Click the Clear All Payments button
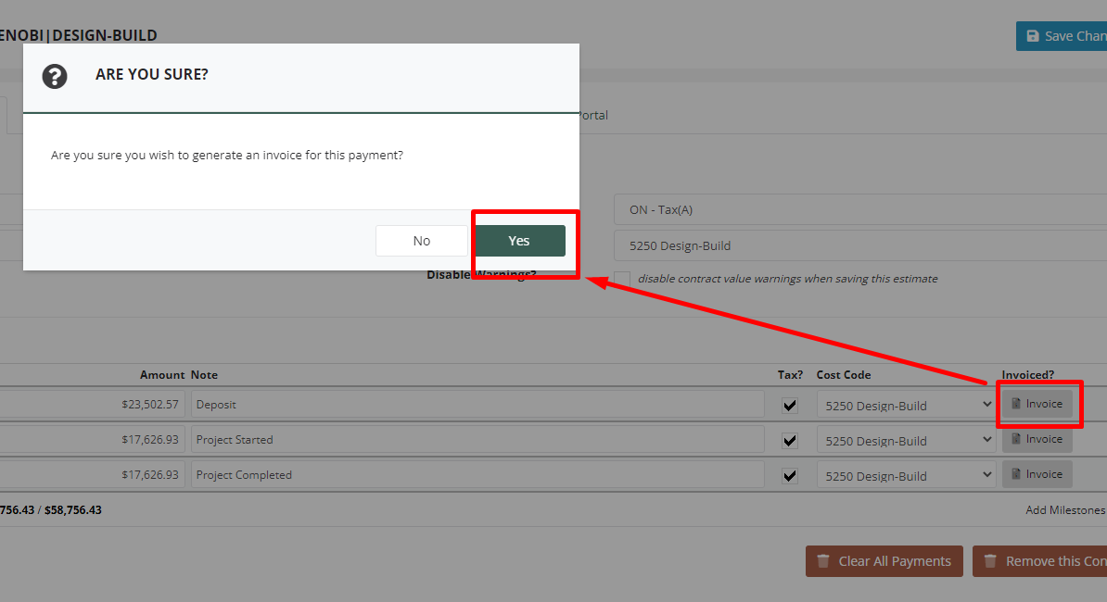Screen dimensions: 1107x602 (x=884, y=561)
